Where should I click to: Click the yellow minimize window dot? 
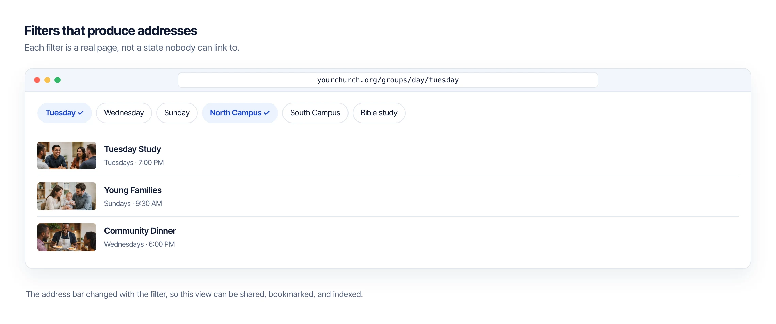[x=47, y=80]
